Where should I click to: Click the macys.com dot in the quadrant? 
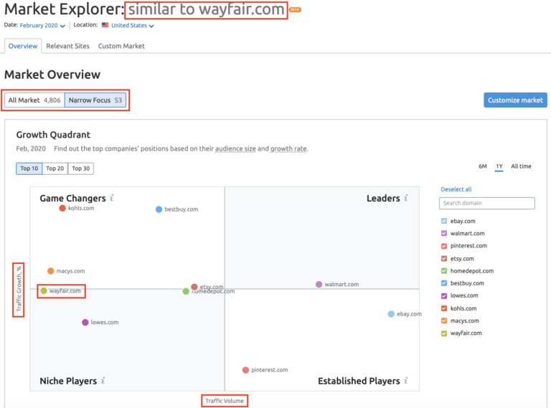pyautogui.click(x=51, y=271)
